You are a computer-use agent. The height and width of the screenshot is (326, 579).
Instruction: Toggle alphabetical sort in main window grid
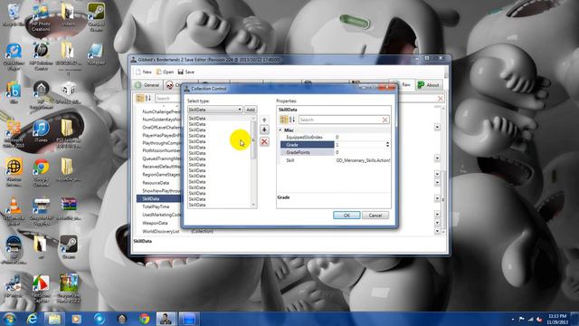148,99
